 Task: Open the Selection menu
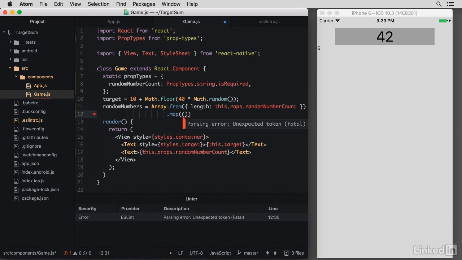click(99, 4)
